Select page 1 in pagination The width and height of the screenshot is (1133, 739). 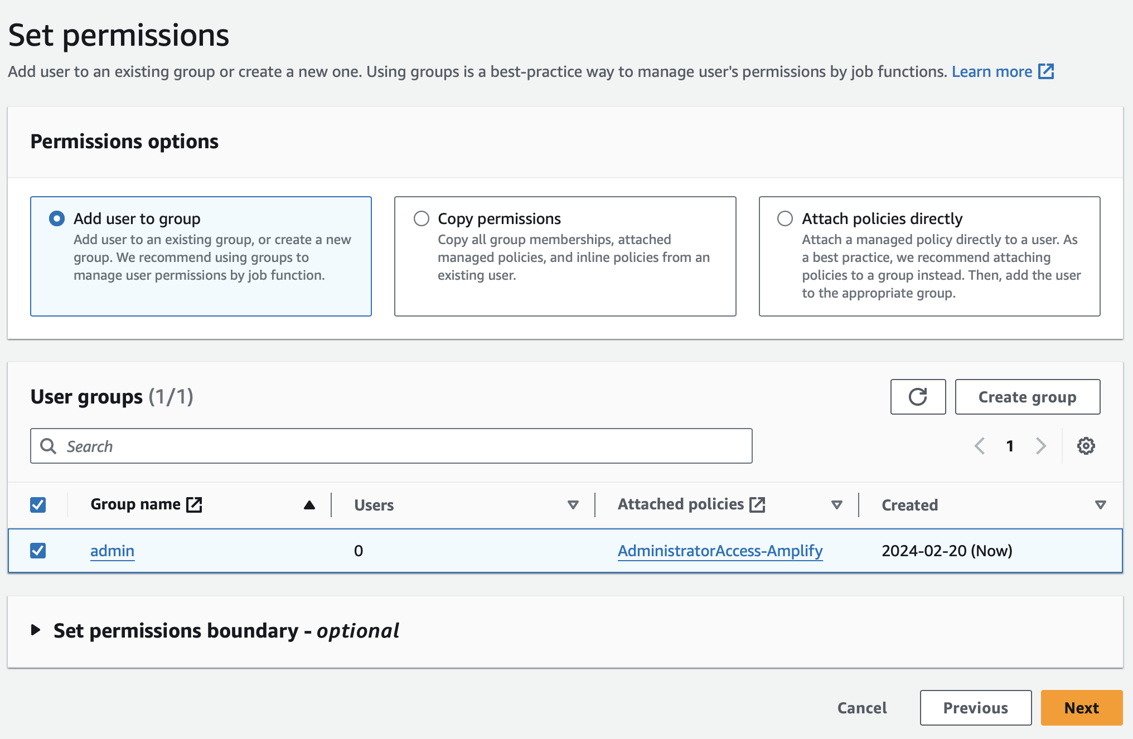pyautogui.click(x=1010, y=446)
